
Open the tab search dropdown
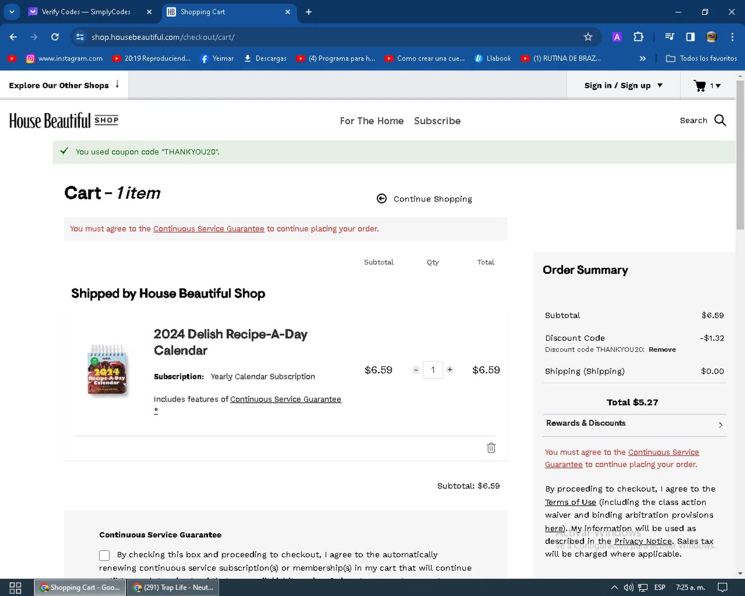(x=12, y=12)
